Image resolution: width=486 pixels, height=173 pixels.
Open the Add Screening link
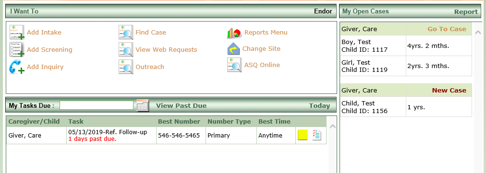[x=49, y=50]
